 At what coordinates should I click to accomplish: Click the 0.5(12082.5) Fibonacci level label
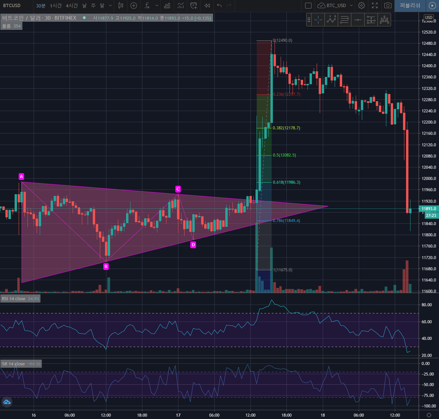pos(284,155)
